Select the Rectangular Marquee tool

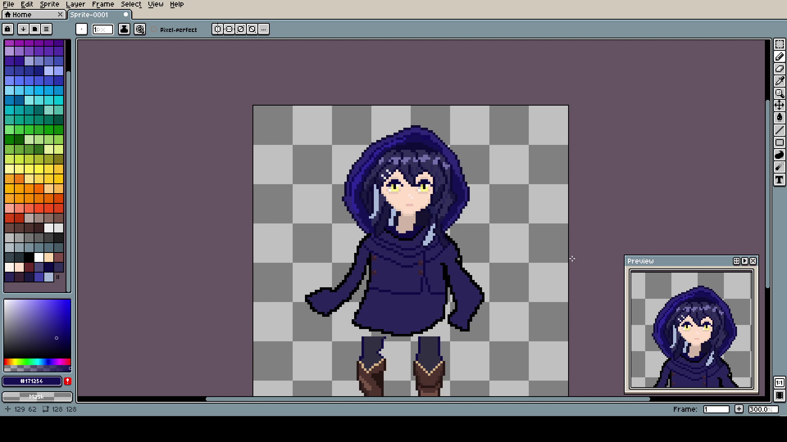pyautogui.click(x=779, y=44)
